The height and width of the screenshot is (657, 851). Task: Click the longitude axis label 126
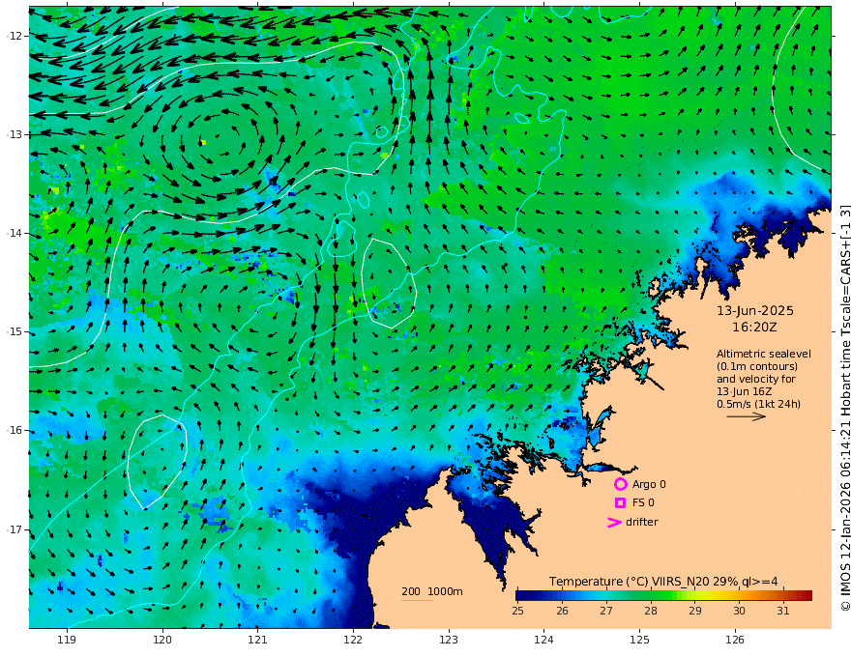[x=735, y=641]
